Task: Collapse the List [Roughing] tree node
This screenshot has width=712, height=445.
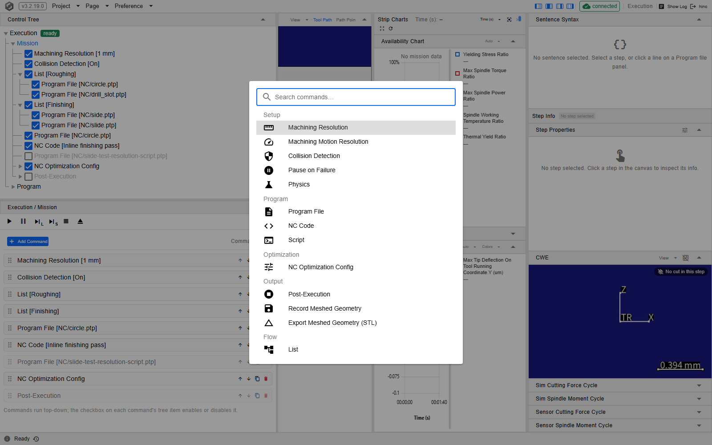Action: click(x=20, y=74)
